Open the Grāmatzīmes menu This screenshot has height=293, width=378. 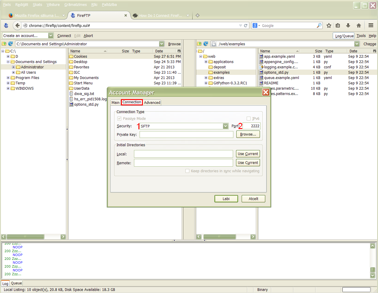point(75,5)
